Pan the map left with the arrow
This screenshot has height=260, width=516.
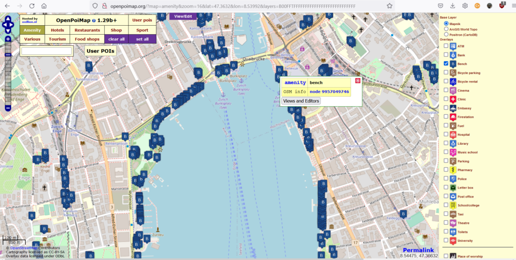[x=4, y=24]
